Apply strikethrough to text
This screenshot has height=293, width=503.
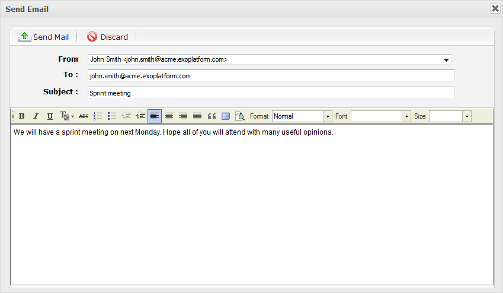tap(84, 116)
